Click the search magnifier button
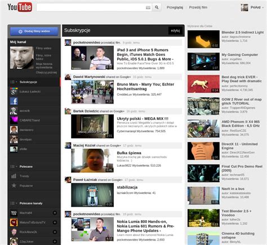The height and width of the screenshot is (245, 267). point(157,7)
